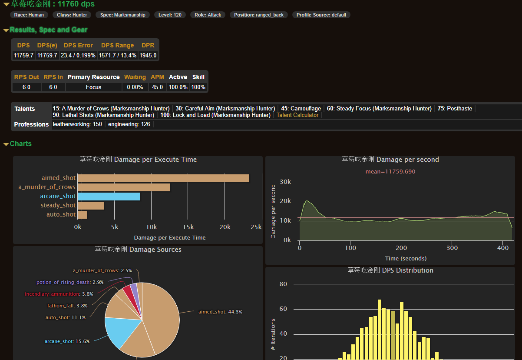This screenshot has width=522, height=360.
Task: Click the Spec: Marksmanship tag
Action: 123,15
